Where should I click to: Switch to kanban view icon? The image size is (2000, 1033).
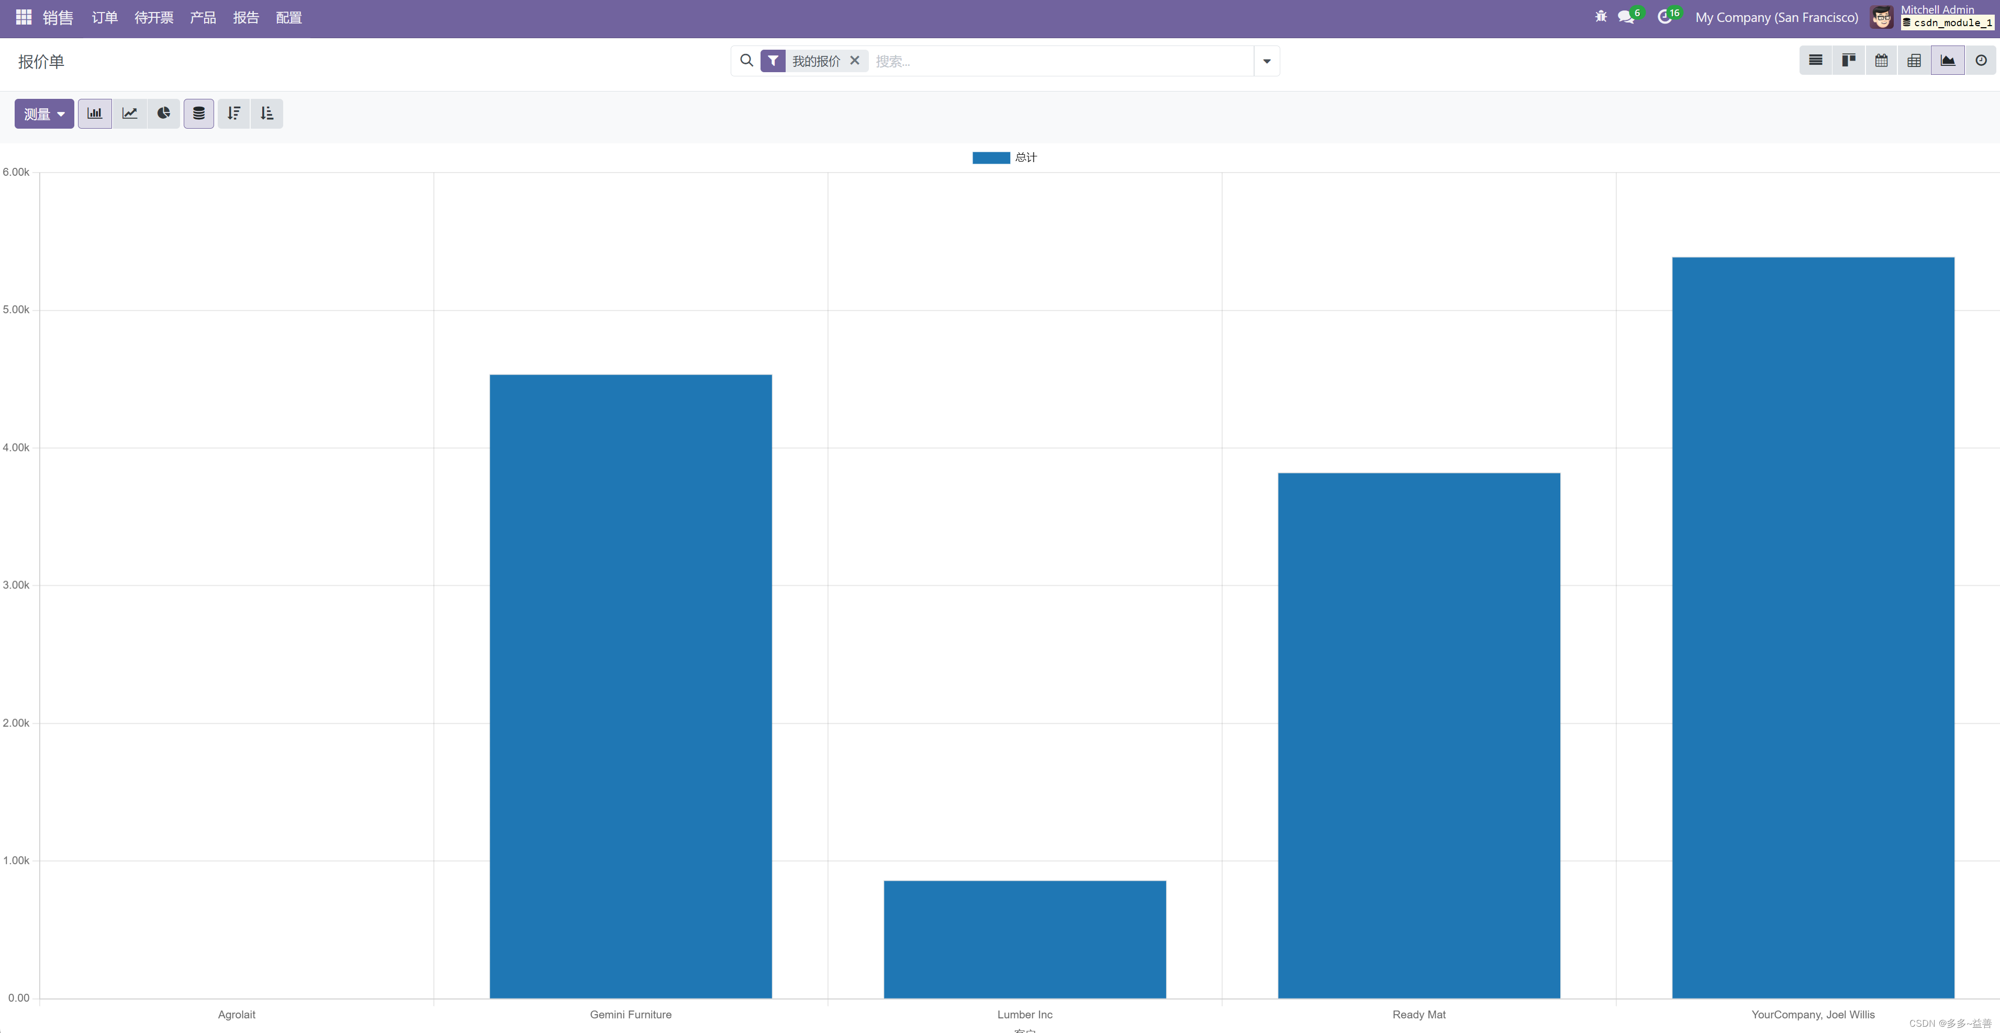[x=1849, y=61]
